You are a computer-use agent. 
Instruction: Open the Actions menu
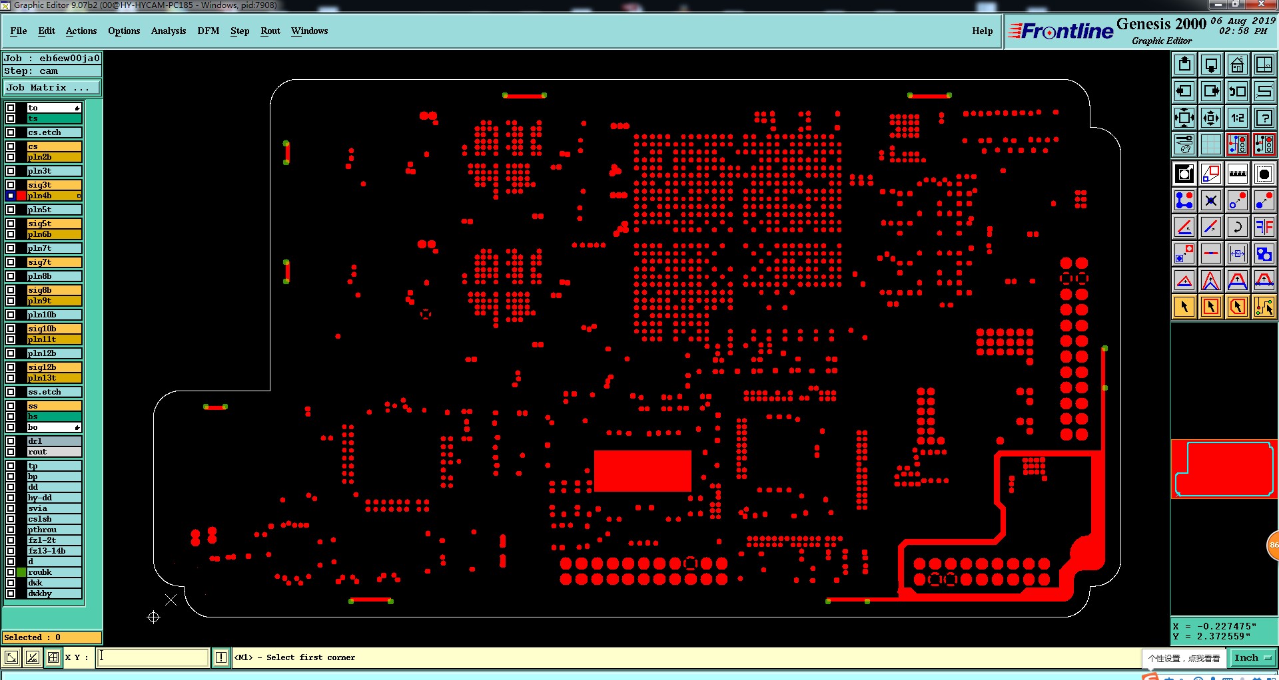[81, 31]
